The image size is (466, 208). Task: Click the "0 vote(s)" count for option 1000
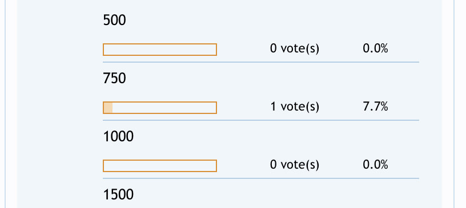(295, 165)
